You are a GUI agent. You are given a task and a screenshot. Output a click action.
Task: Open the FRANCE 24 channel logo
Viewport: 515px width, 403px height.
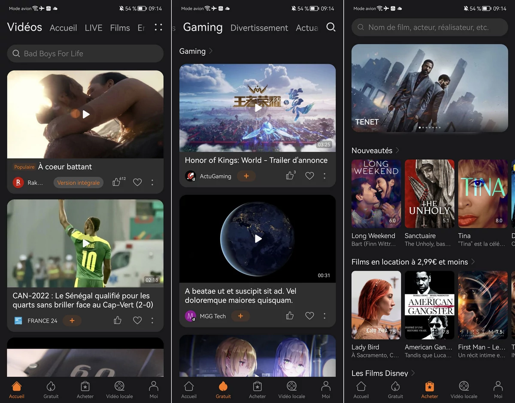point(18,321)
